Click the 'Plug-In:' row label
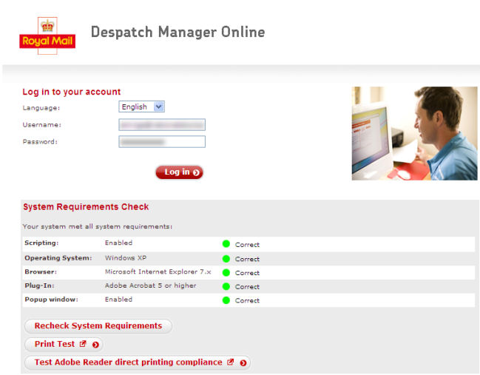This screenshot has height=375, width=480. click(x=39, y=286)
